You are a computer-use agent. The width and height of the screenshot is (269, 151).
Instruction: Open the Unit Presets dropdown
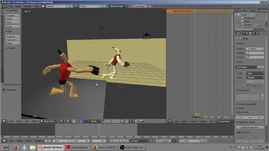pyautogui.click(x=247, y=67)
